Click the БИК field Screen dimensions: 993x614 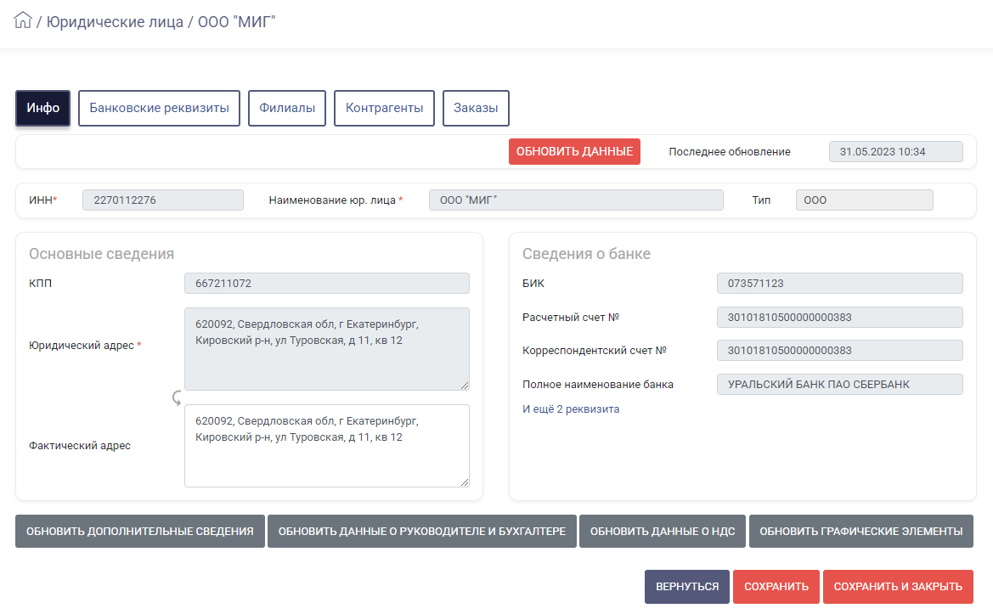[840, 283]
